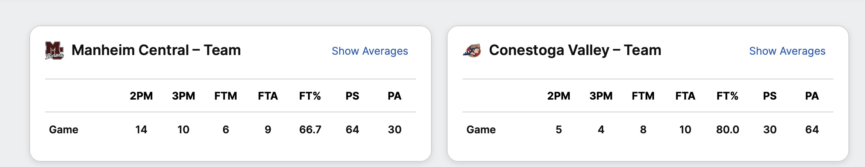Show averages for Conestoga Valley
Viewport: 865px width, 167px height.
pyautogui.click(x=787, y=51)
